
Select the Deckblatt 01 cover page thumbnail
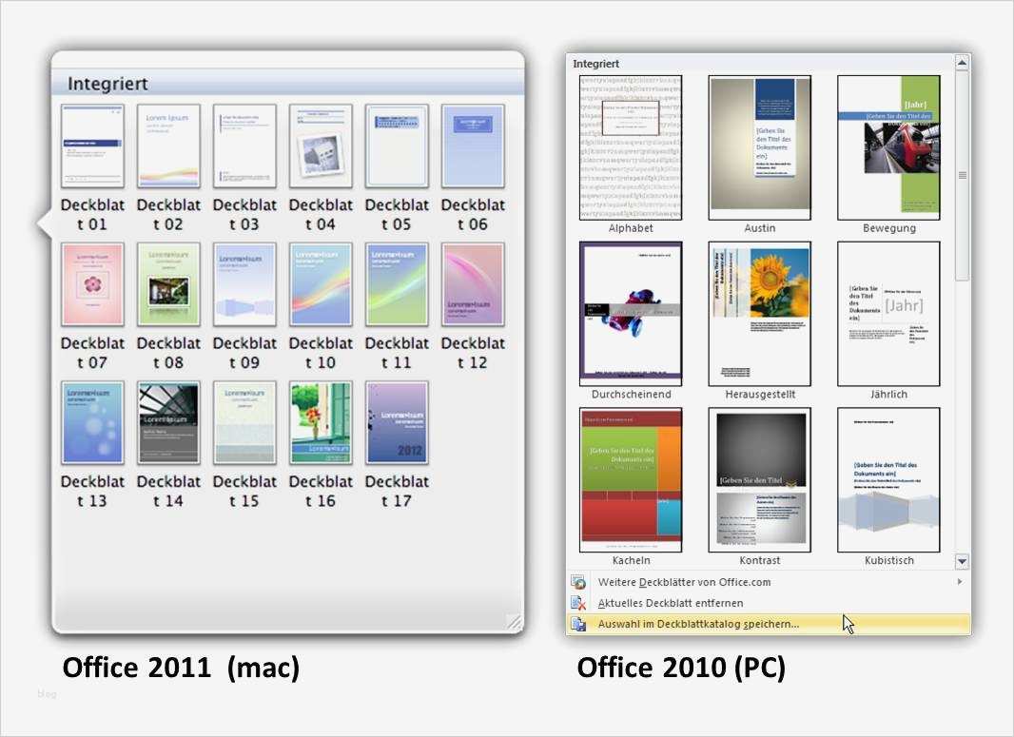point(92,146)
